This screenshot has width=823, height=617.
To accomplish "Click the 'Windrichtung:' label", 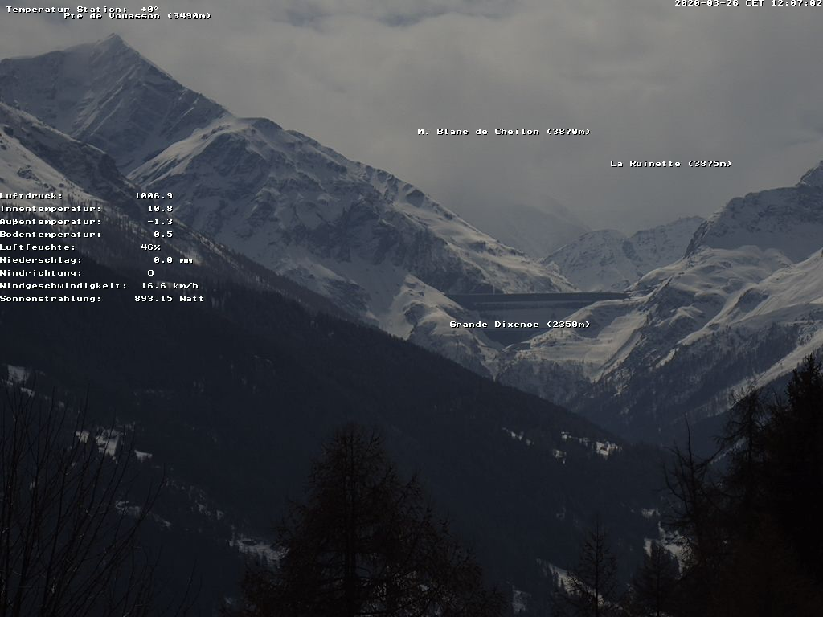I will pos(41,273).
